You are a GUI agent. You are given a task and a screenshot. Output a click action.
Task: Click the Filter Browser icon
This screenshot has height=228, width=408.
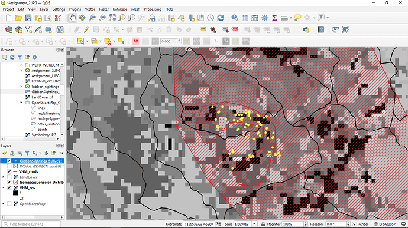click(20, 57)
